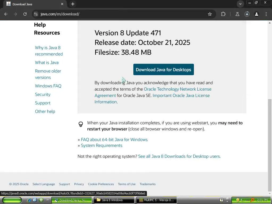Launch Internet Explorer from quick launch

tap(29, 200)
